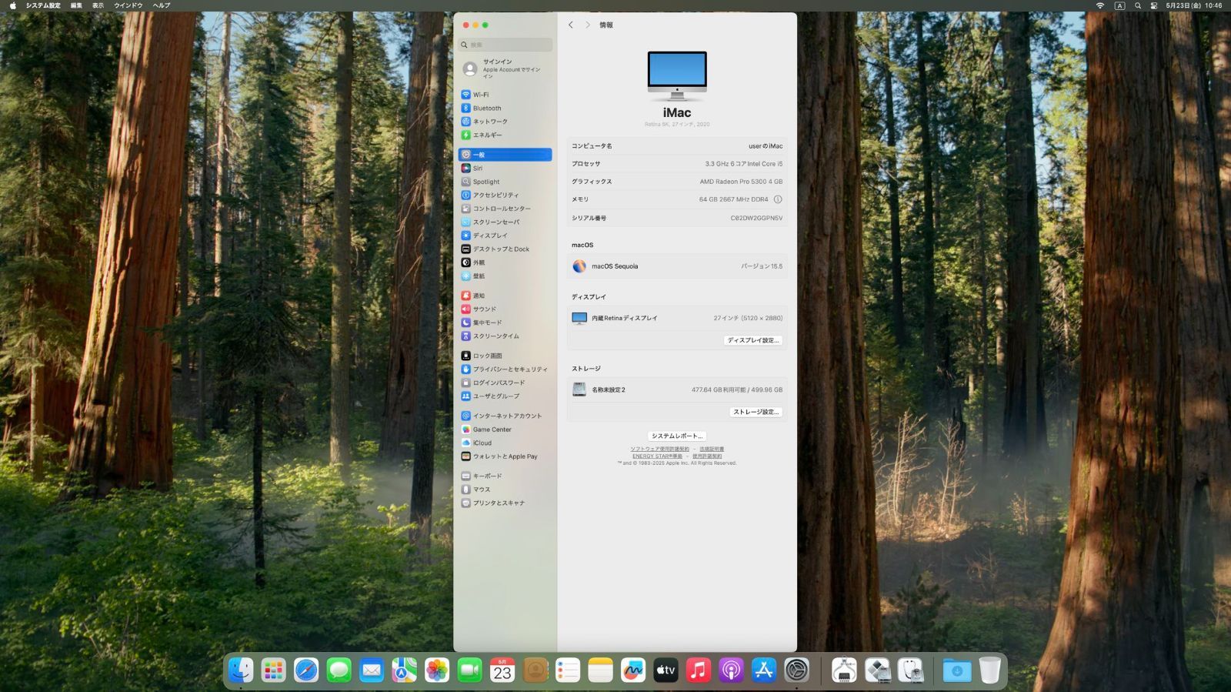The image size is (1231, 692).
Task: Click the computer name 'userのiMac'
Action: pyautogui.click(x=766, y=146)
